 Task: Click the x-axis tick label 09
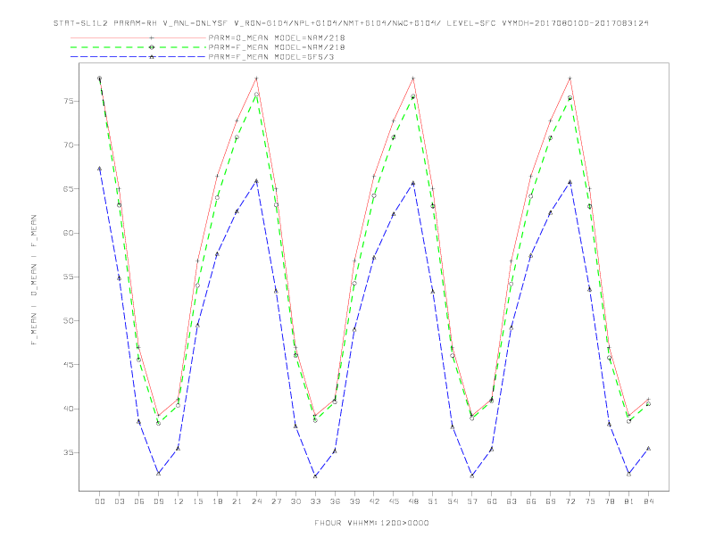158,501
